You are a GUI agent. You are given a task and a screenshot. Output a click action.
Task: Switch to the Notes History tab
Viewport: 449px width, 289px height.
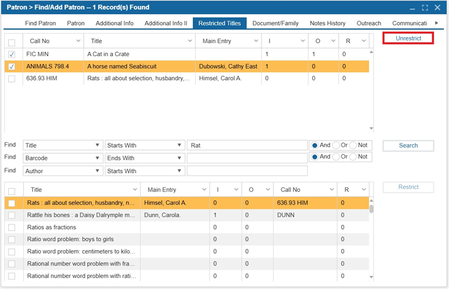(327, 23)
